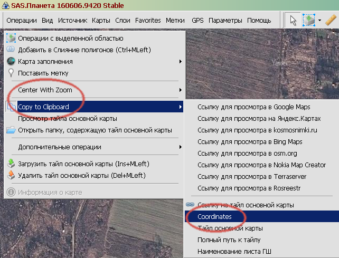This screenshot has height=258, width=339.
Task: Open Операции с выделенной областью
Action: pyautogui.click(x=70, y=38)
